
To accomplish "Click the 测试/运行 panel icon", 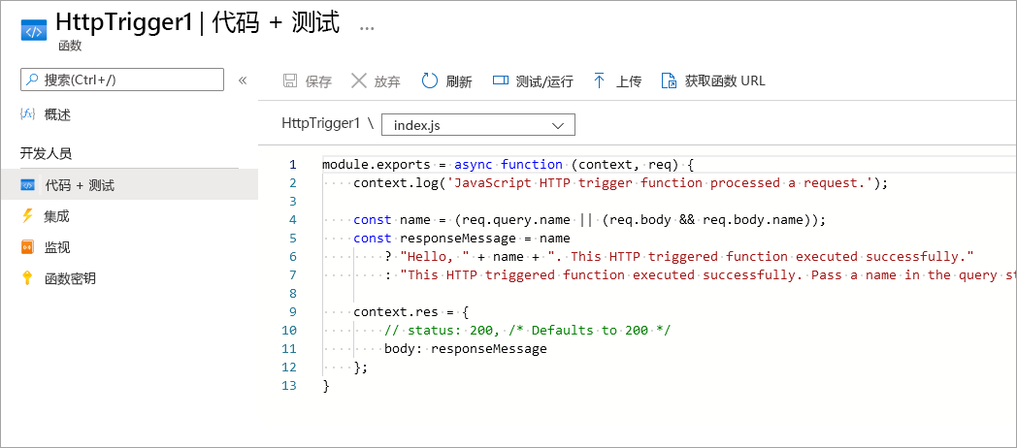I will tap(500, 81).
